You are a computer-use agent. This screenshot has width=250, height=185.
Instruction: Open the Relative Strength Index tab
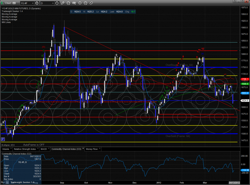[x=25, y=149]
